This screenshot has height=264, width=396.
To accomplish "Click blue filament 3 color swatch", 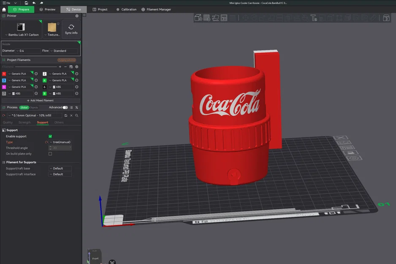I will (4, 80).
